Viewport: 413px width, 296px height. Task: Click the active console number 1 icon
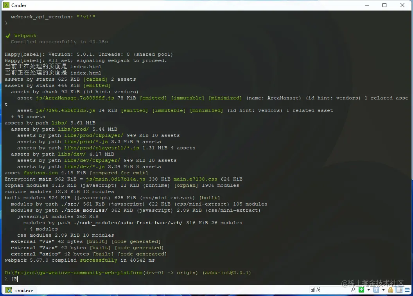click(x=376, y=290)
